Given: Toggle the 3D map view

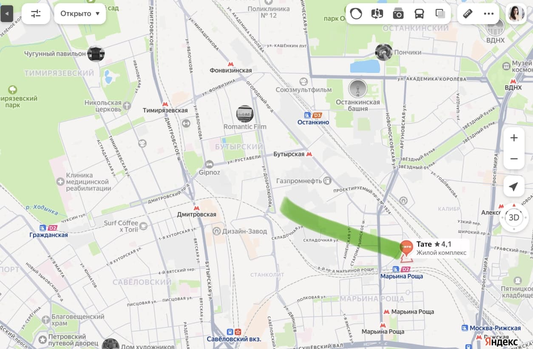Looking at the screenshot, I should (x=514, y=218).
